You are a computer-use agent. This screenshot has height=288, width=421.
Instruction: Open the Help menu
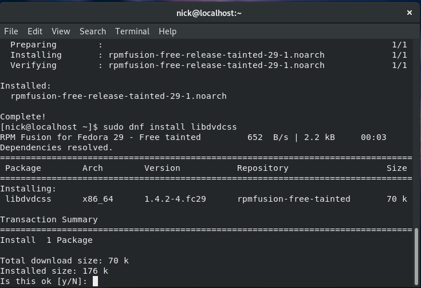tap(167, 31)
